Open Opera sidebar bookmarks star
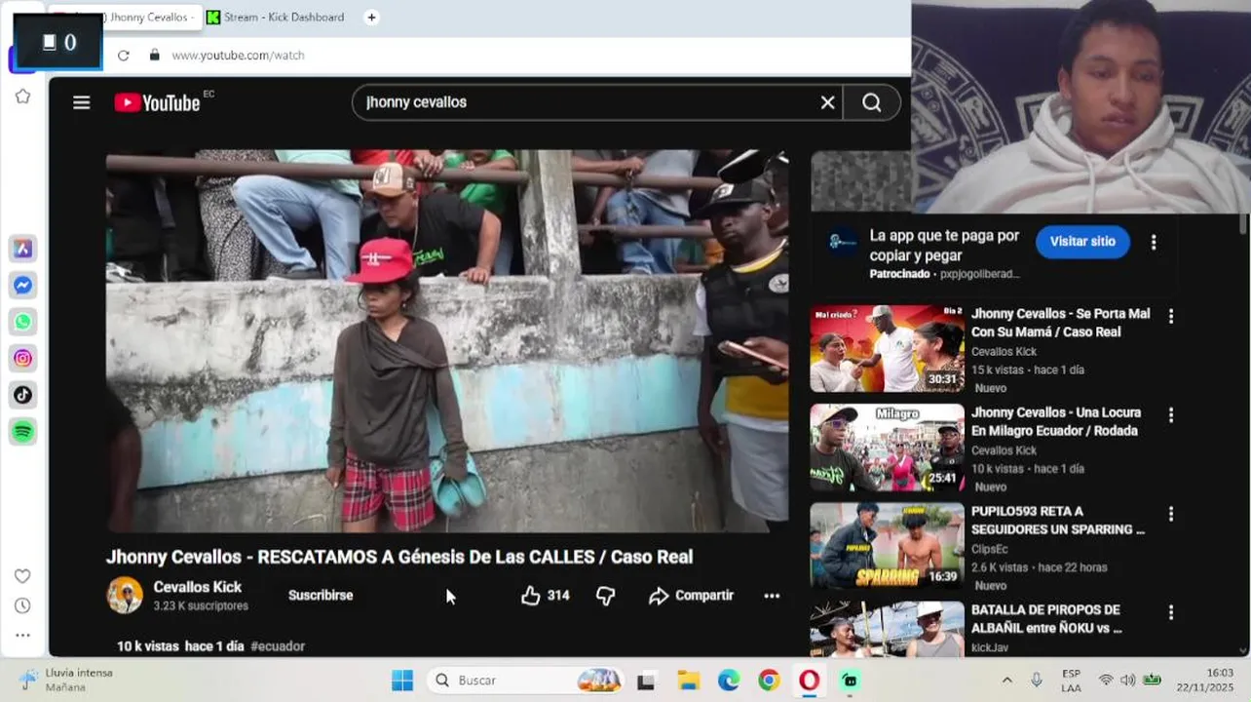The image size is (1251, 702). (x=22, y=96)
